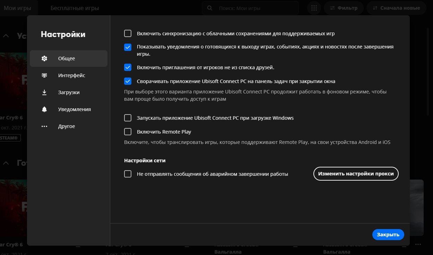Image resolution: width=433 pixels, height=255 pixels.
Task: Enable the Remote Play checkbox
Action: 128,132
